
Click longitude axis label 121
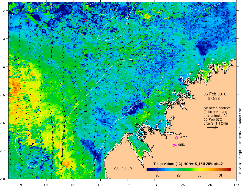click(73, 185)
